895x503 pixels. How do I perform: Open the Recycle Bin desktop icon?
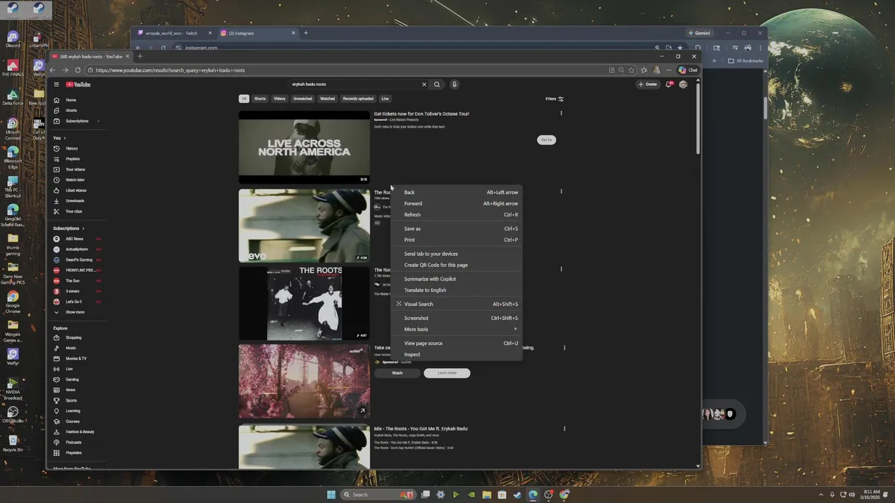pyautogui.click(x=13, y=444)
